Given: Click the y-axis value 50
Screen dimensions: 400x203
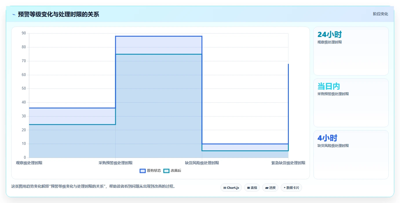Looking at the screenshot, I should (x=24, y=88).
